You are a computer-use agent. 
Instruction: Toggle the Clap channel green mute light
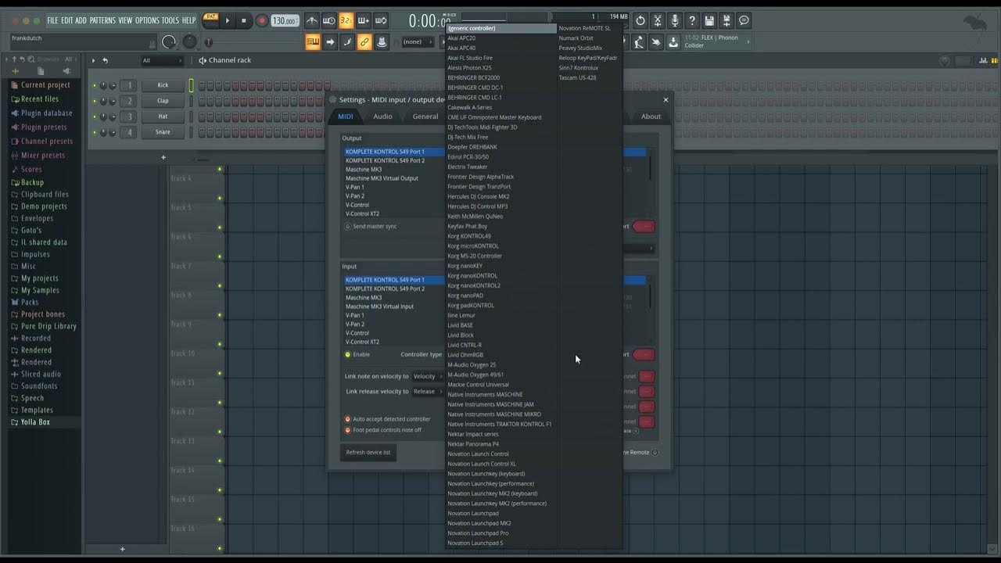(x=95, y=101)
